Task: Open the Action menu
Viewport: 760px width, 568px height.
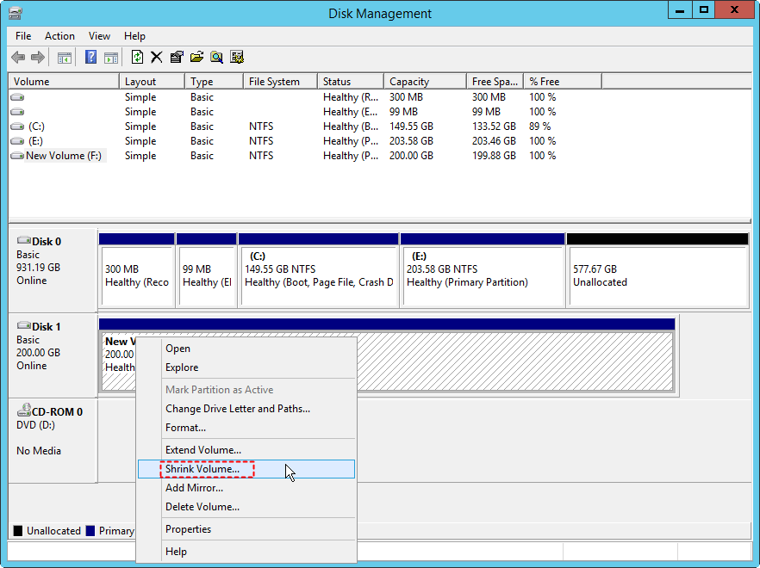Action: click(x=59, y=36)
